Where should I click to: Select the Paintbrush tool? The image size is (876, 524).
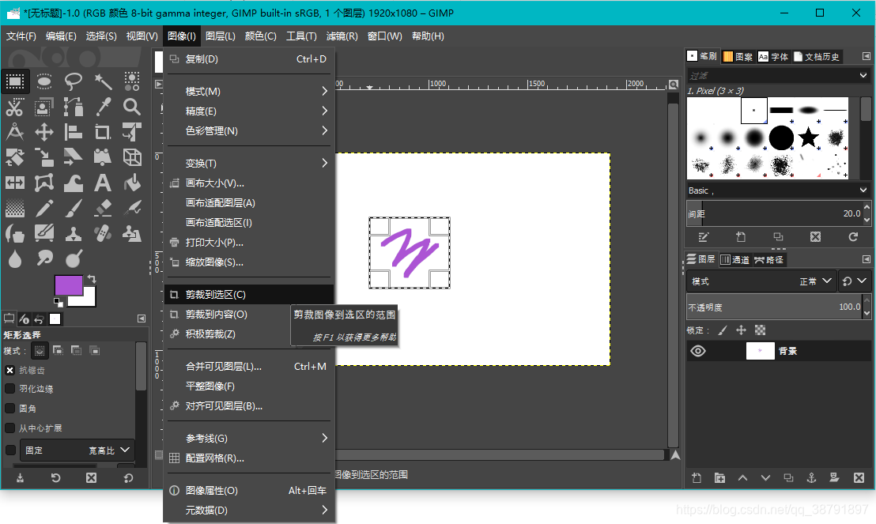[74, 209]
